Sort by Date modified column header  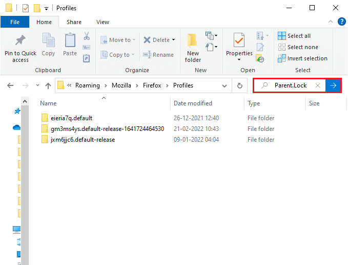click(x=207, y=103)
